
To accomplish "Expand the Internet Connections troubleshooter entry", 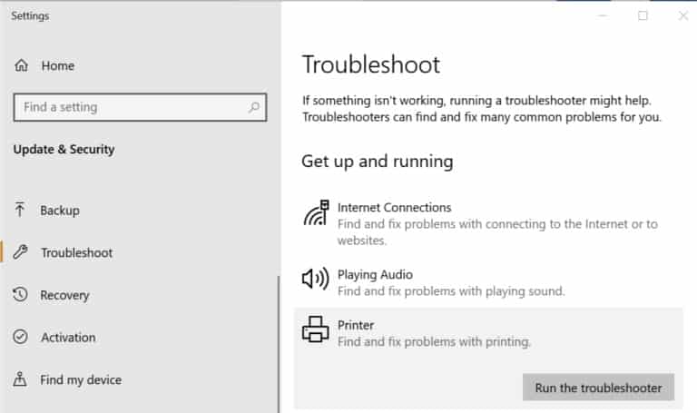I will [x=488, y=223].
